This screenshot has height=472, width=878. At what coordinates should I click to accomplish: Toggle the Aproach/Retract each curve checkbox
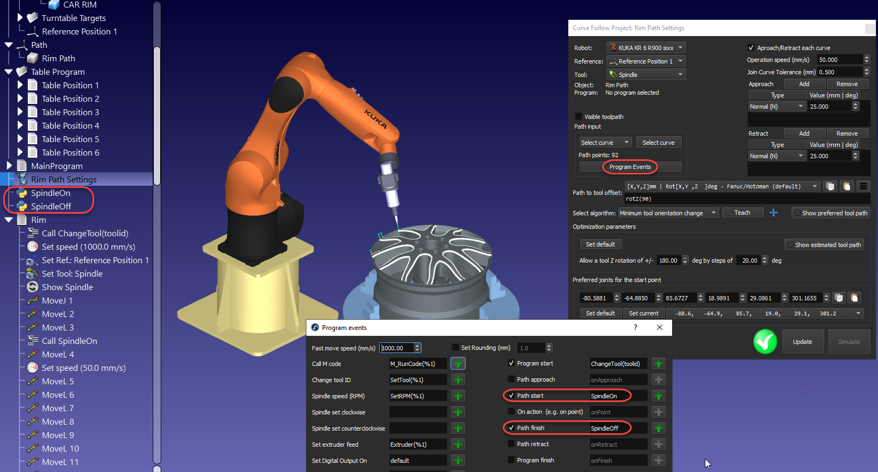coord(751,47)
